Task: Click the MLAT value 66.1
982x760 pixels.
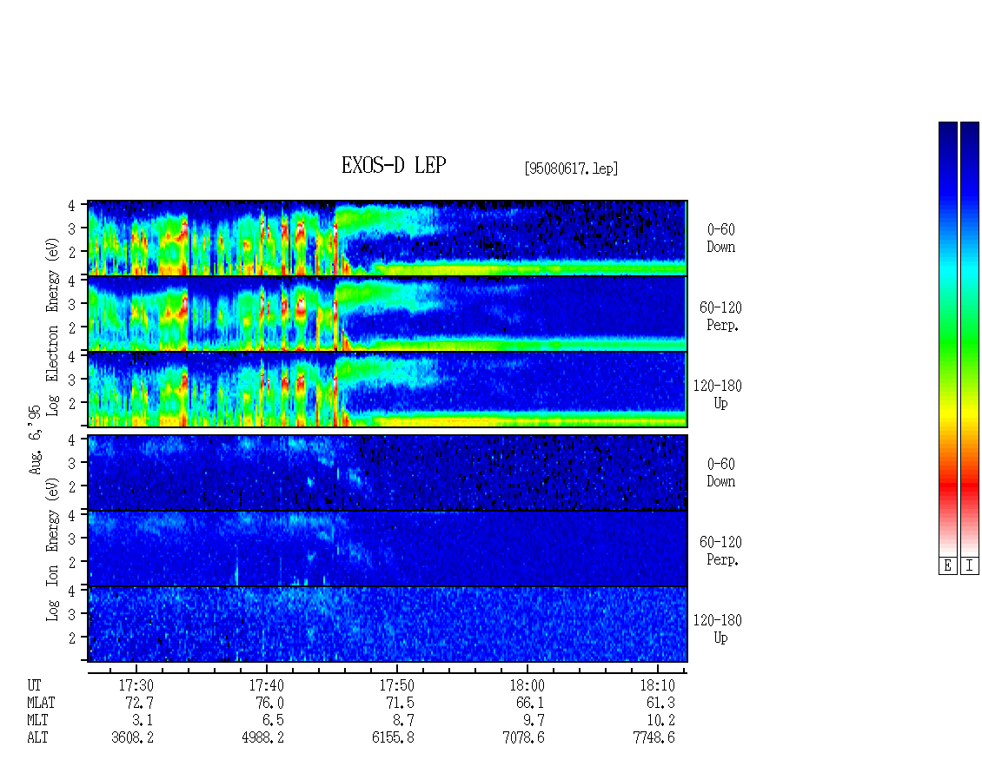Action: [x=530, y=703]
